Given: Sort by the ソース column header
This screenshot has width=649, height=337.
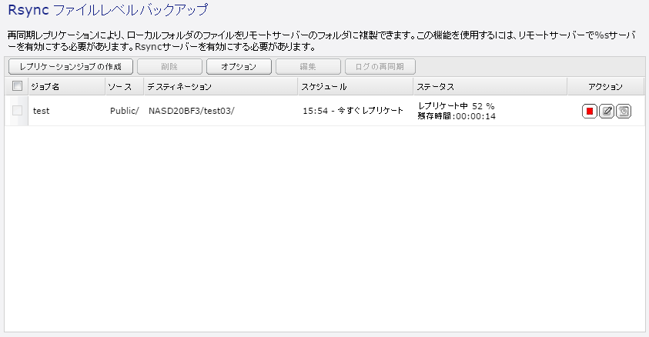Looking at the screenshot, I should 125,86.
